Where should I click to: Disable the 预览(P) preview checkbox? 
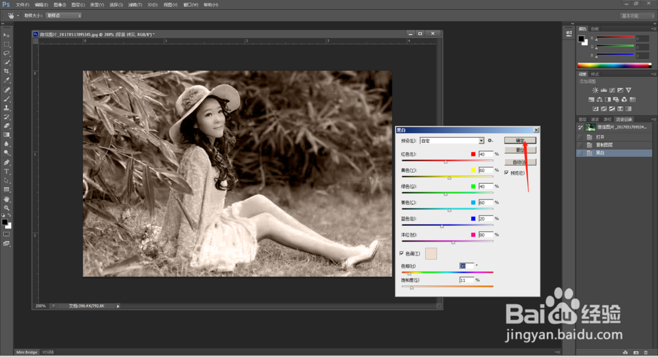point(507,173)
